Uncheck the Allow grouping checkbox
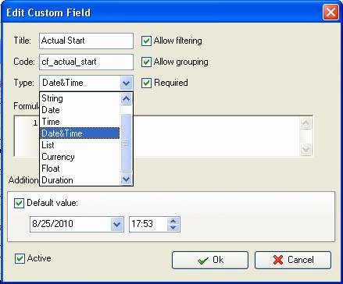Image resolution: width=343 pixels, height=284 pixels. [x=146, y=62]
